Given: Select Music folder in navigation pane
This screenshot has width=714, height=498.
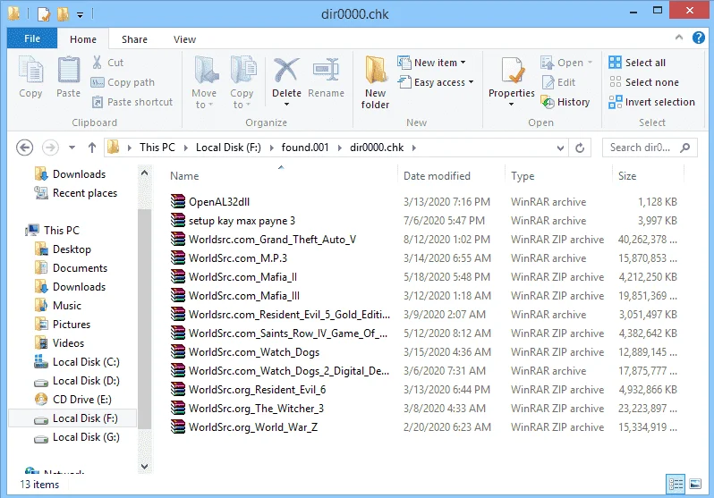Looking at the screenshot, I should tap(58, 306).
